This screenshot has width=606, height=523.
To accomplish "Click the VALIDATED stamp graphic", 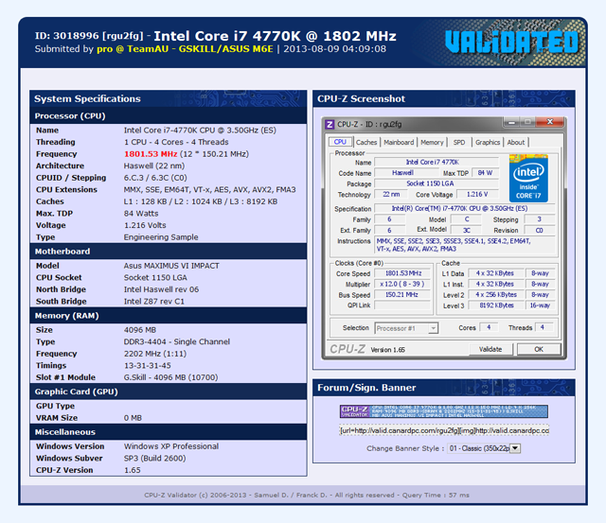I will [x=511, y=42].
